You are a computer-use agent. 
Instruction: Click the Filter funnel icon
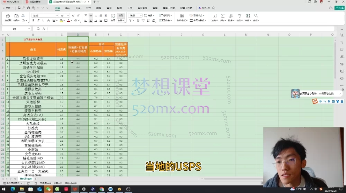239,16
